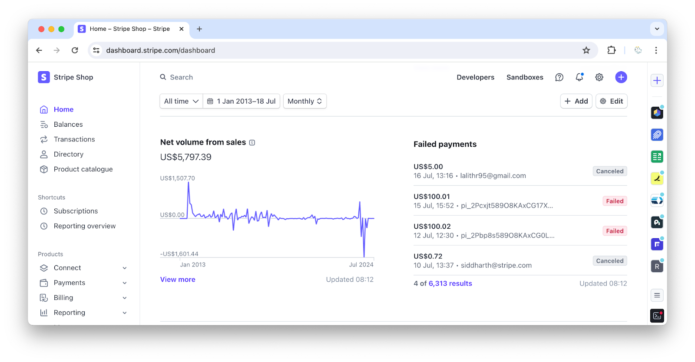Open Transactions from the sidebar
Image resolution: width=695 pixels, height=362 pixels.
74,139
